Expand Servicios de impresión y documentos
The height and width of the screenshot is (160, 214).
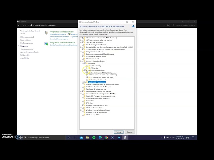[81, 91]
